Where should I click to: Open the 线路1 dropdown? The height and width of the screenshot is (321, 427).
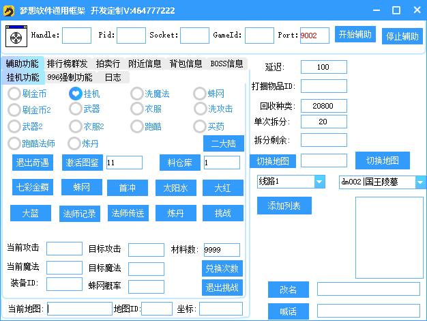point(319,182)
